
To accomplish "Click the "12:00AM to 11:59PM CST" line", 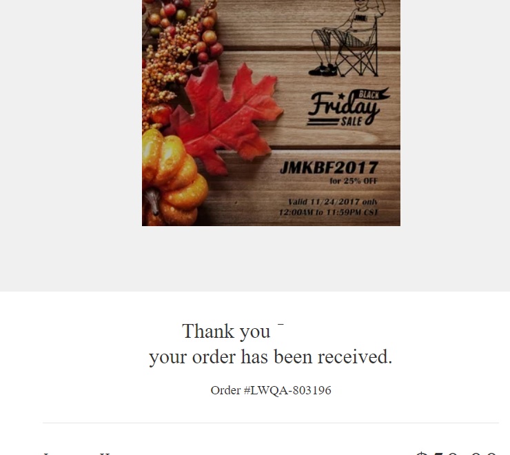I will coord(329,212).
